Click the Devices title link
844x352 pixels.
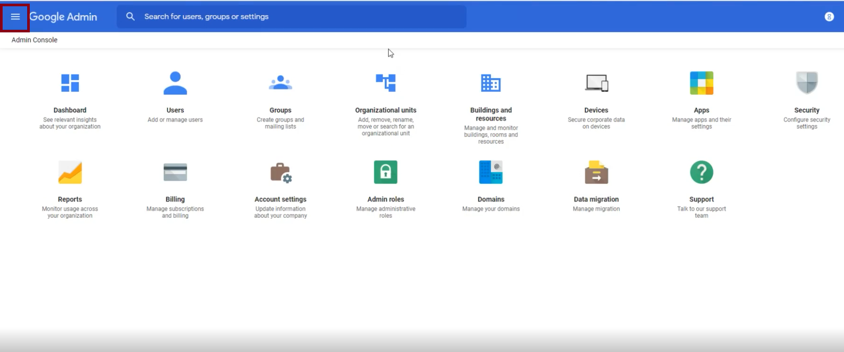click(596, 110)
